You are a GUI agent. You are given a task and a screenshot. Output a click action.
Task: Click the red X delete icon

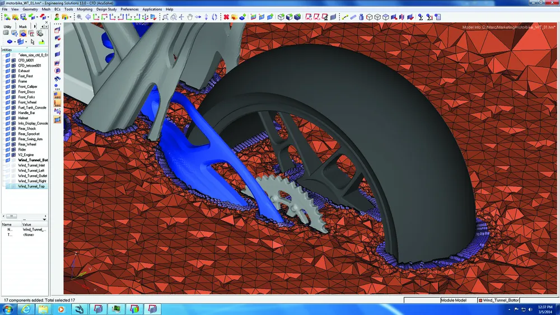pyautogui.click(x=227, y=17)
